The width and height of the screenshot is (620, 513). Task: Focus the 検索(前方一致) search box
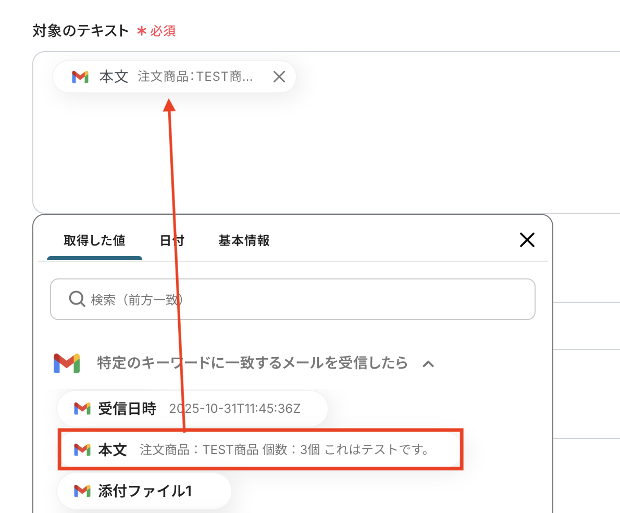302,299
